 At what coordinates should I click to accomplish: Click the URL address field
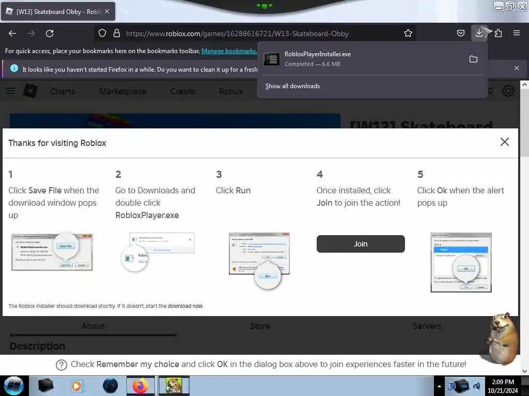237,34
